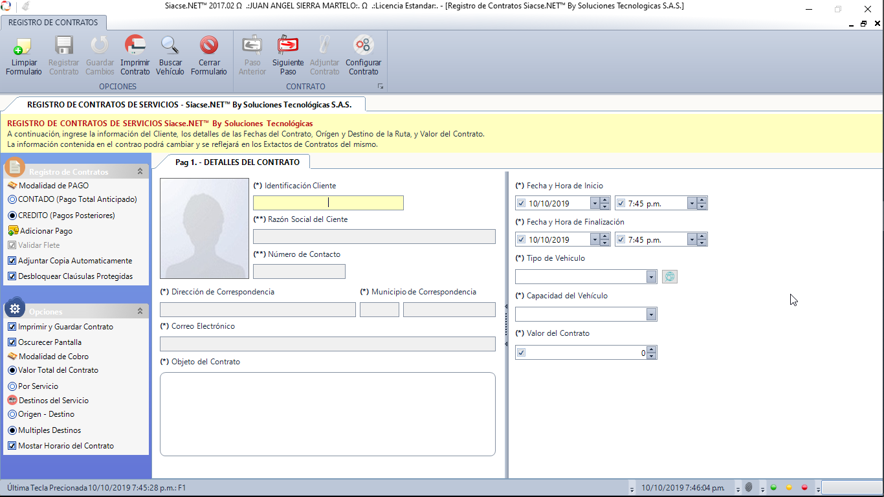Open end time dropdown arrow
The height and width of the screenshot is (497, 884).
pos(691,239)
